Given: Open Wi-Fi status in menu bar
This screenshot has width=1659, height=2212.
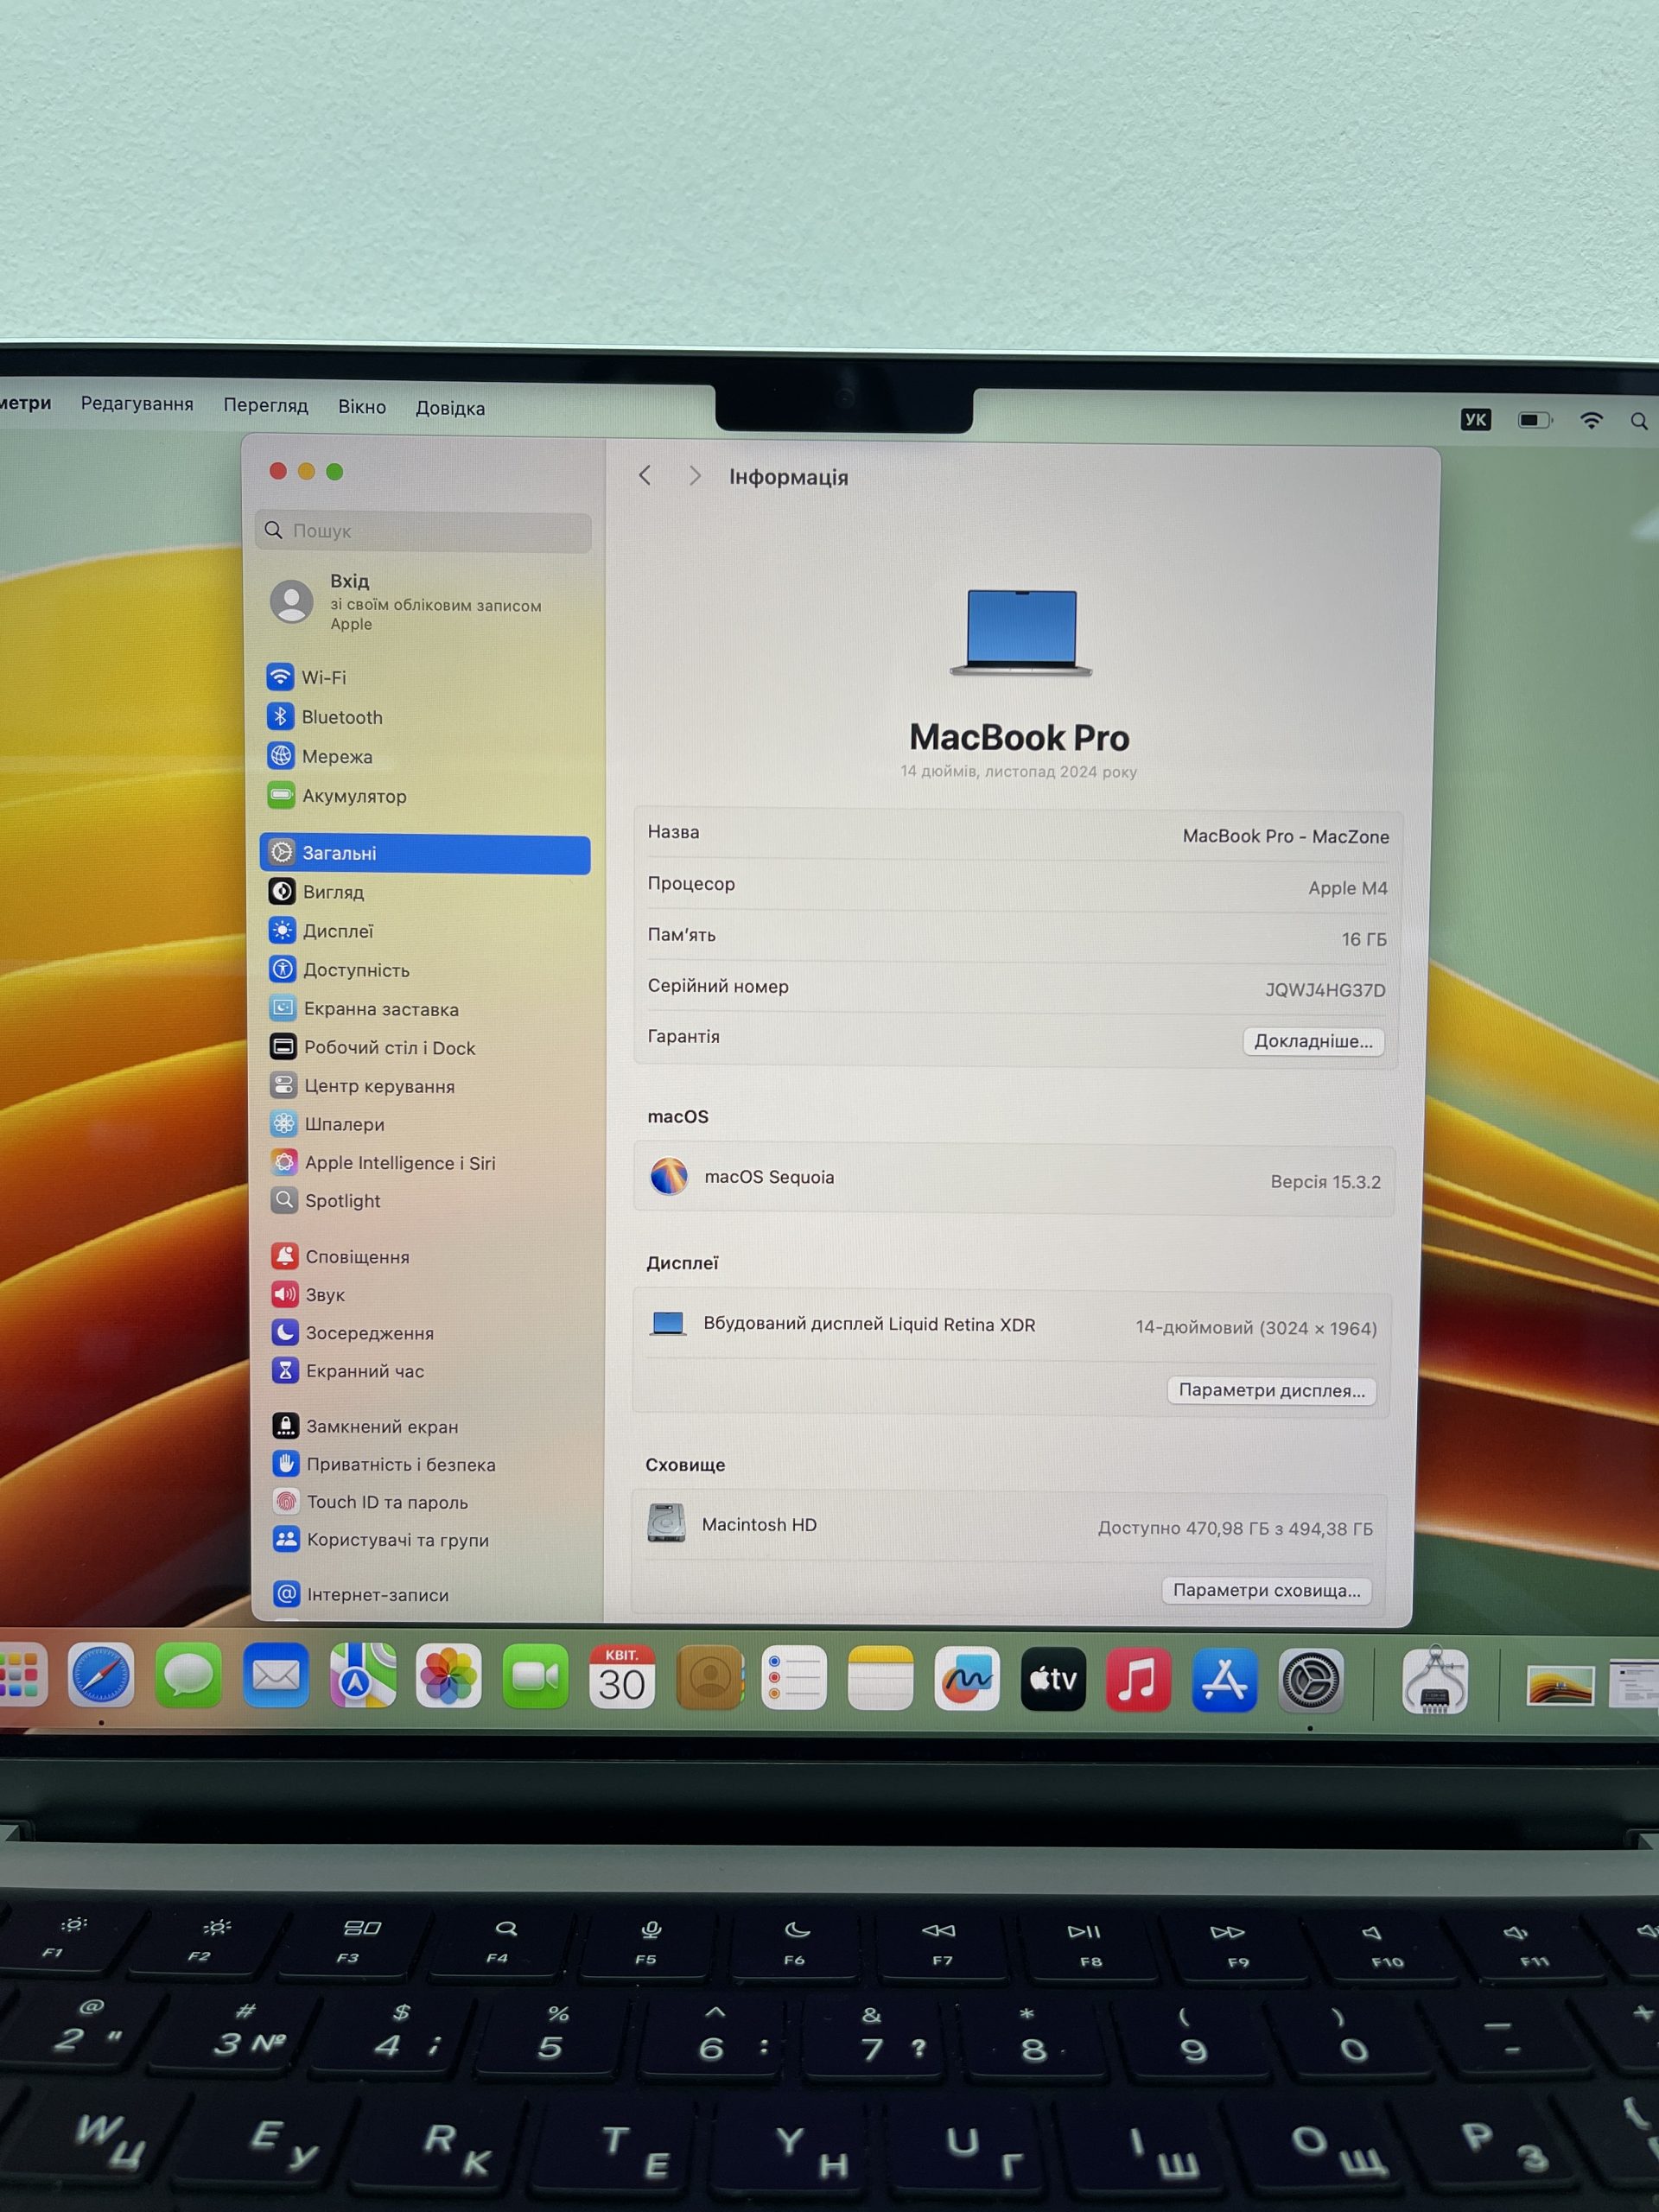Looking at the screenshot, I should [x=1591, y=421].
